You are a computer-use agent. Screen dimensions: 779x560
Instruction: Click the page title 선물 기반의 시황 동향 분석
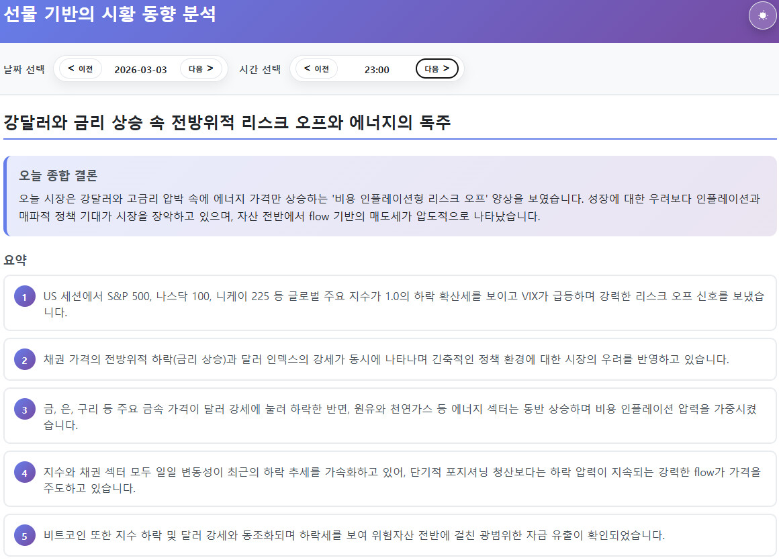[109, 14]
